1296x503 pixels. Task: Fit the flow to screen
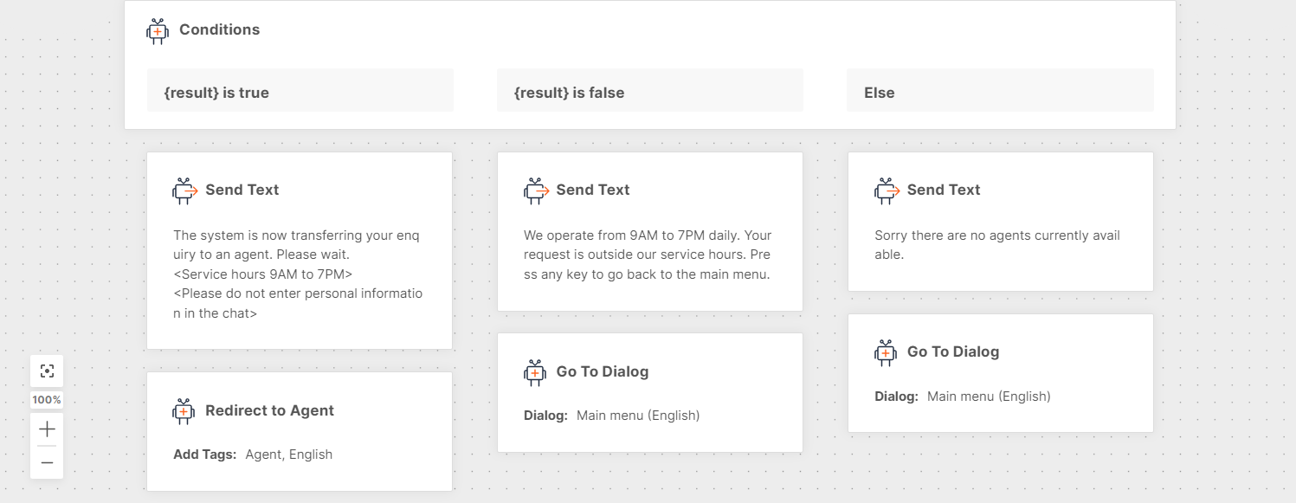[x=47, y=371]
